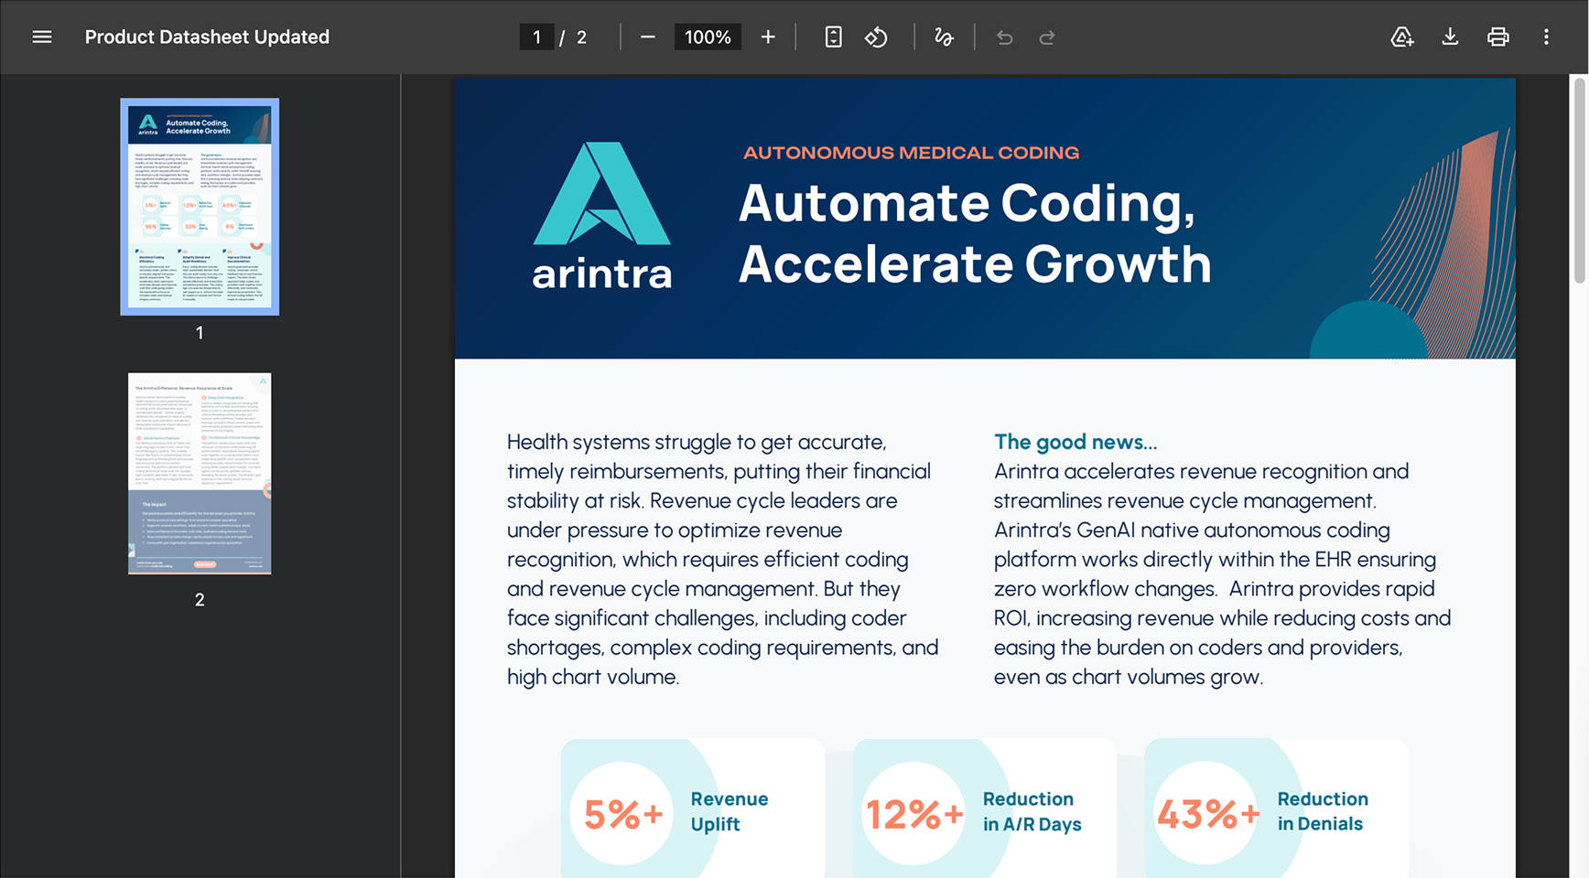Toggle the sidebar menu hamburger icon

[42, 37]
